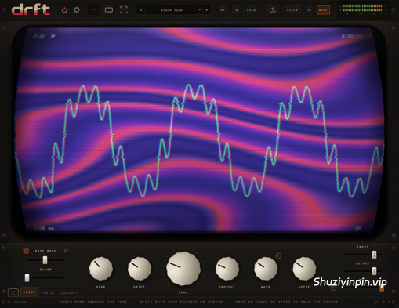Viewport: 399px width, 308px height.
Task: Click the headphones monitor icon
Action: click(66, 251)
